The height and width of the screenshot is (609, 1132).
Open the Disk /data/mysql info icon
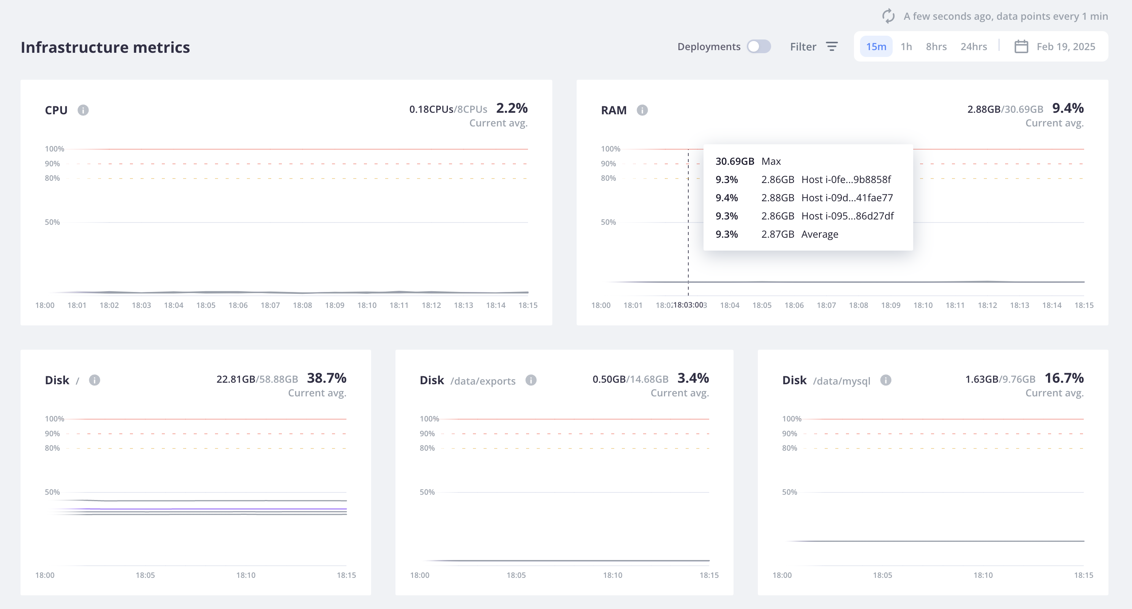point(885,380)
